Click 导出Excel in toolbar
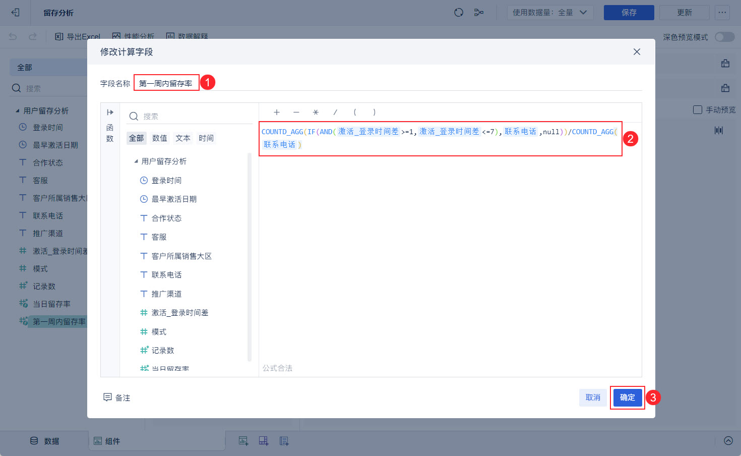This screenshot has height=456, width=741. click(x=78, y=36)
